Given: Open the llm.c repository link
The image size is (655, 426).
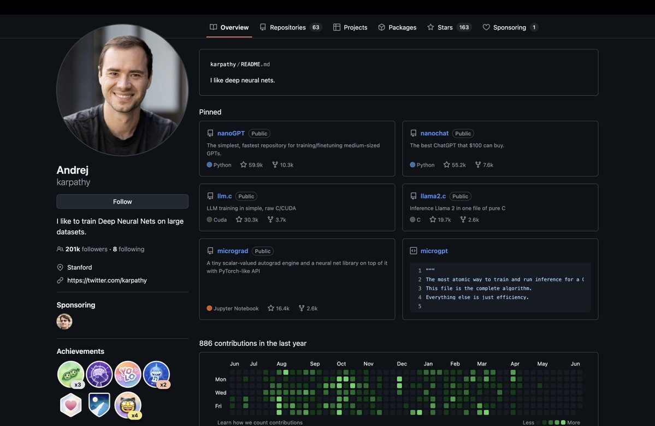Looking at the screenshot, I should 225,196.
